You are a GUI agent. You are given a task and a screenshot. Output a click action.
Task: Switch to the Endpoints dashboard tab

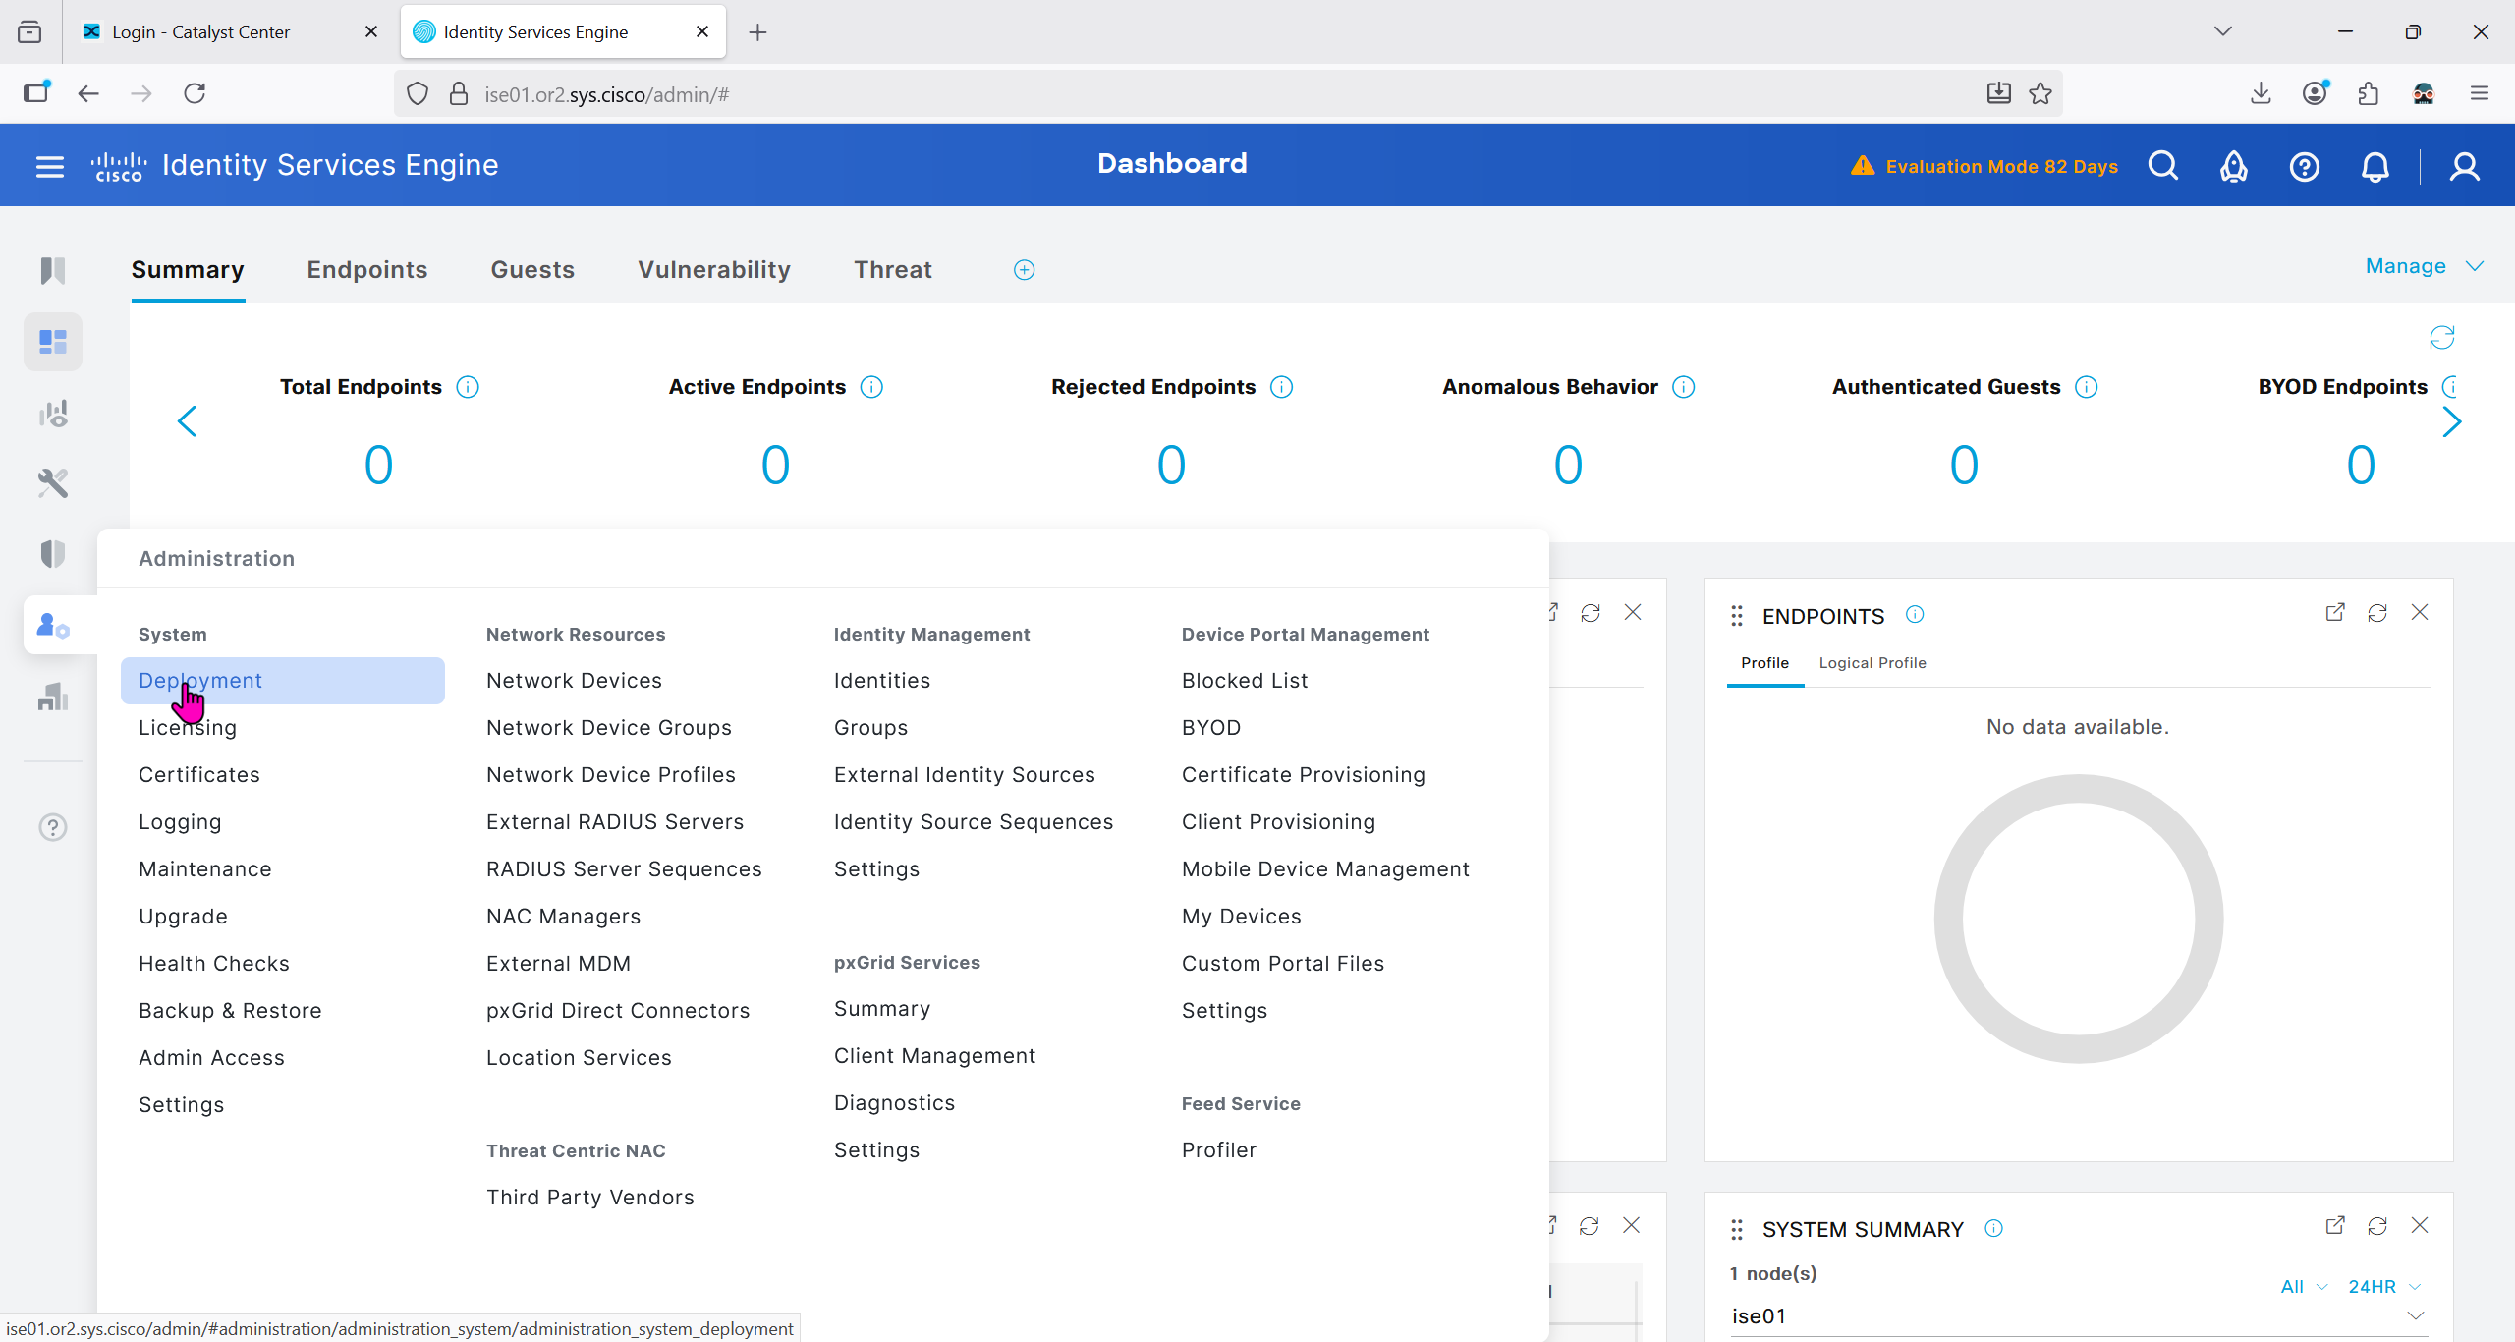pyautogui.click(x=366, y=270)
